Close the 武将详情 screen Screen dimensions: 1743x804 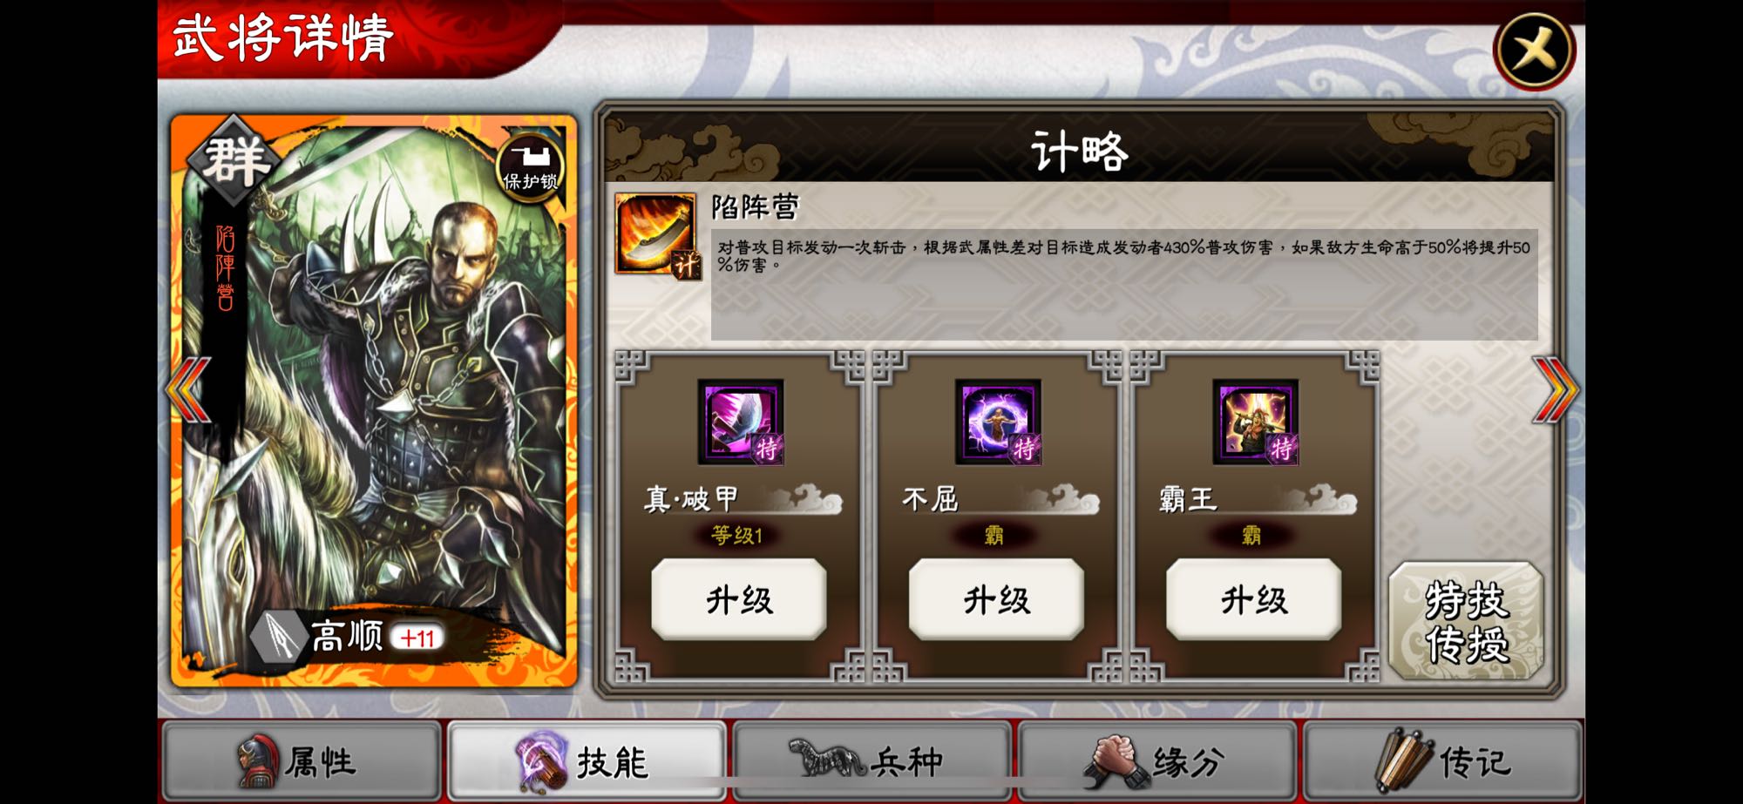pos(1535,51)
